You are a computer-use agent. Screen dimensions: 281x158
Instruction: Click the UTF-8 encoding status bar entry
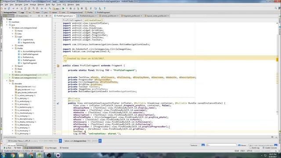click(249, 151)
